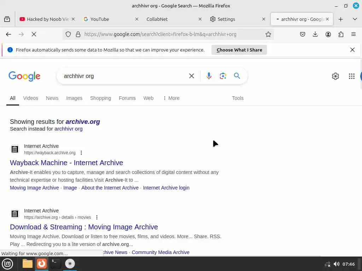This screenshot has width=362, height=271.
Task: Bookmark this page with star icon
Action: coord(268,34)
